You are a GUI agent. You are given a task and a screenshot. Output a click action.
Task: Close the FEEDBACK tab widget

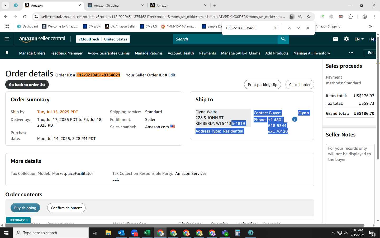(x=27, y=220)
